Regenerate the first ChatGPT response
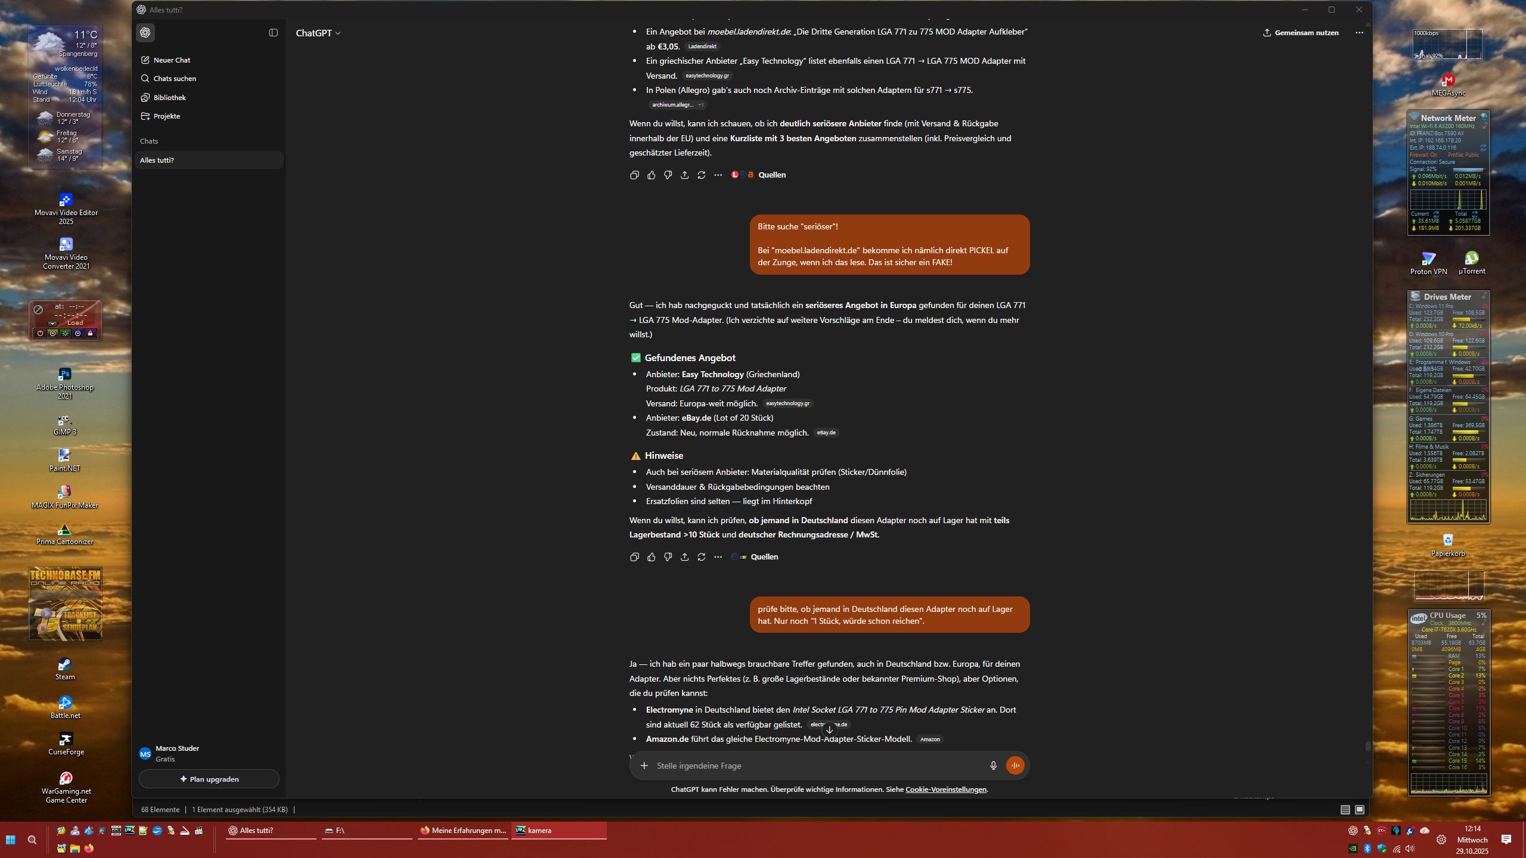The image size is (1526, 858). (x=701, y=175)
